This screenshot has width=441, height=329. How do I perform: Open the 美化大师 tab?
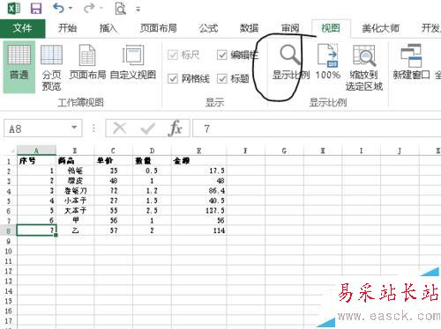[x=380, y=28]
